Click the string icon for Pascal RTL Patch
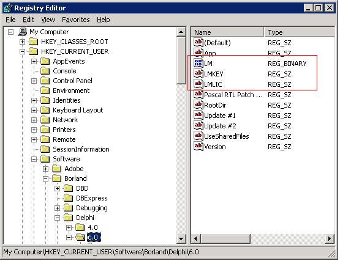 pyautogui.click(x=198, y=94)
